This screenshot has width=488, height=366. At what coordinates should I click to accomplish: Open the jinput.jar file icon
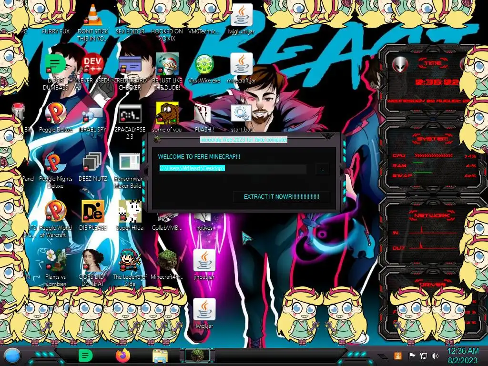204,260
